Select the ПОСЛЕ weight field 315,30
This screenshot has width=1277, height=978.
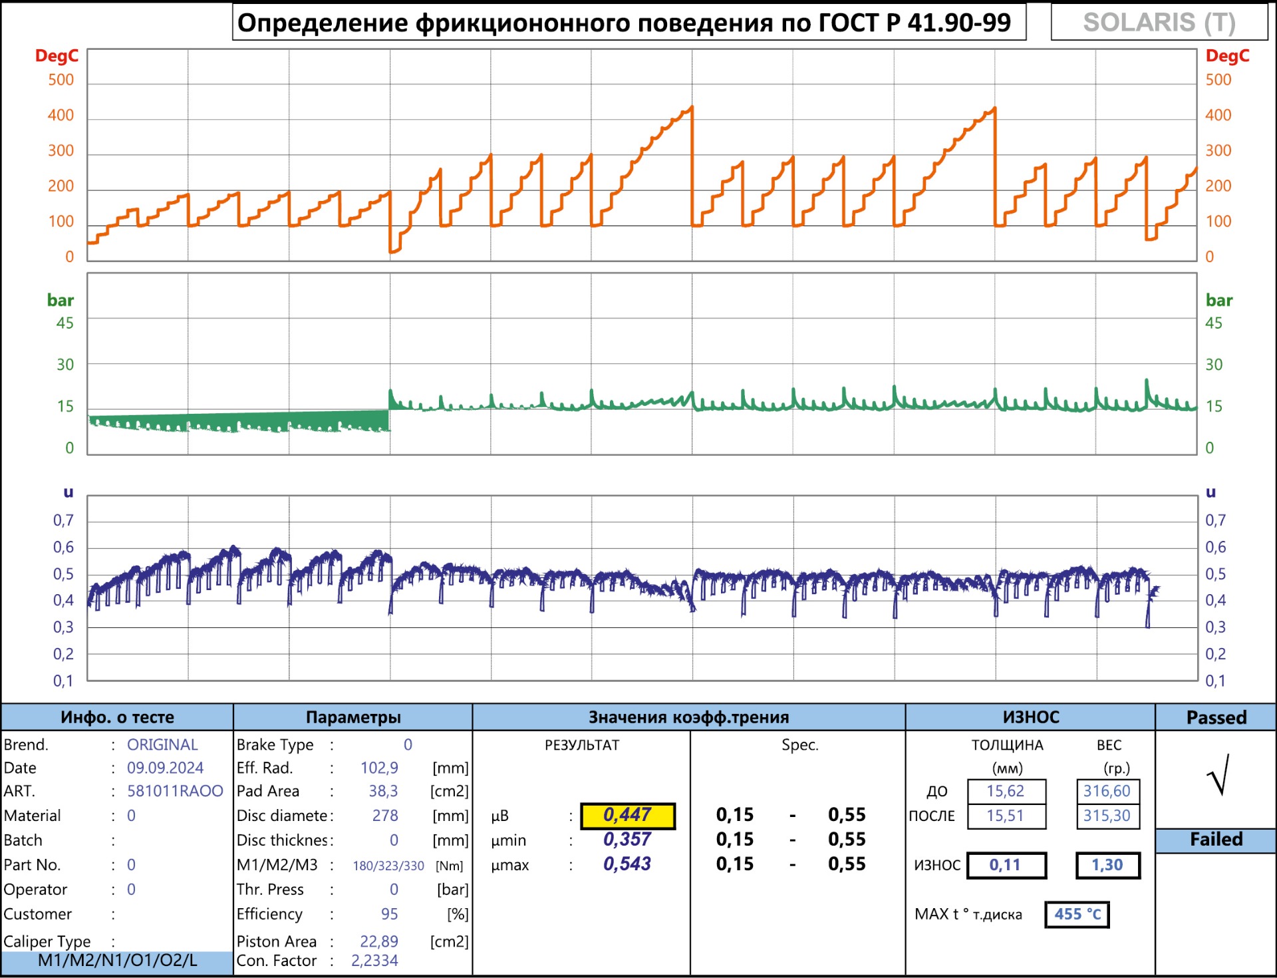point(1107,816)
